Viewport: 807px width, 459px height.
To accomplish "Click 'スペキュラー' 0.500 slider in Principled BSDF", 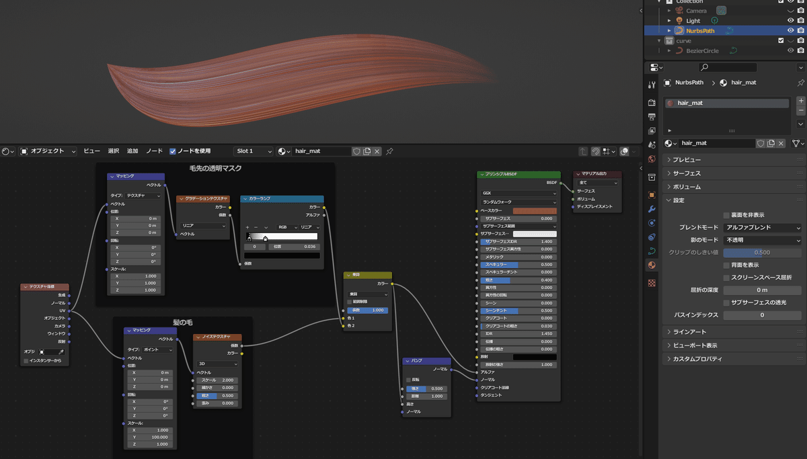I will click(518, 265).
